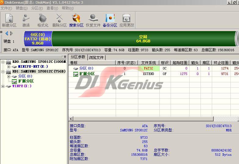239x164 pixels.
Task: Select the green 空闲 64.8GB free space block
Action: (143, 39)
